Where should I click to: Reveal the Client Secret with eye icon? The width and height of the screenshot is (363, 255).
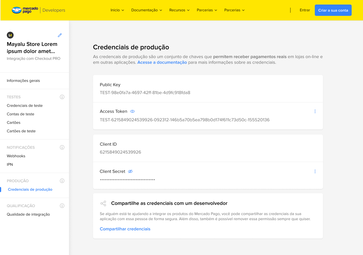pyautogui.click(x=130, y=171)
